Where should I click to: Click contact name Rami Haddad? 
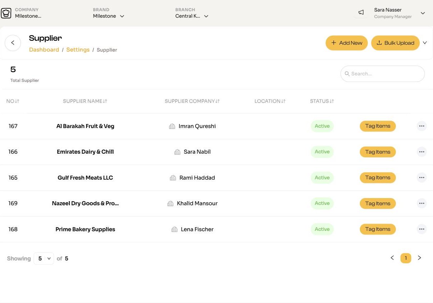tap(197, 178)
